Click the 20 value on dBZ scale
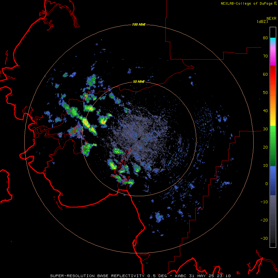Viewport: 278px width, 278px height. click(x=265, y=147)
